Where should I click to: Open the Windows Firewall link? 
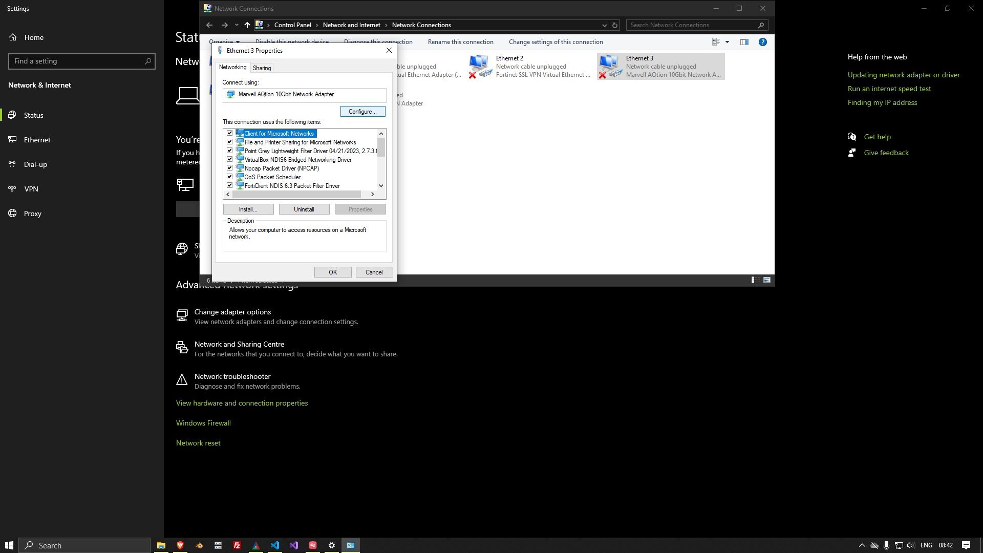tap(203, 423)
